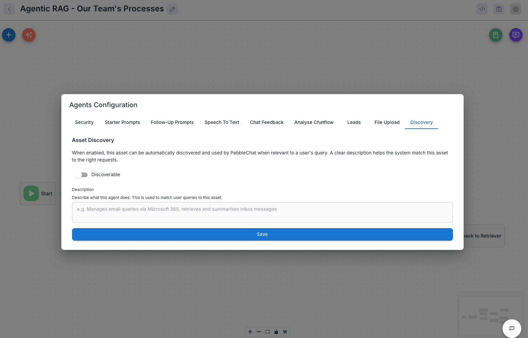Open the purple chat bubble button
Screen dimensions: 528x338
click(516, 35)
